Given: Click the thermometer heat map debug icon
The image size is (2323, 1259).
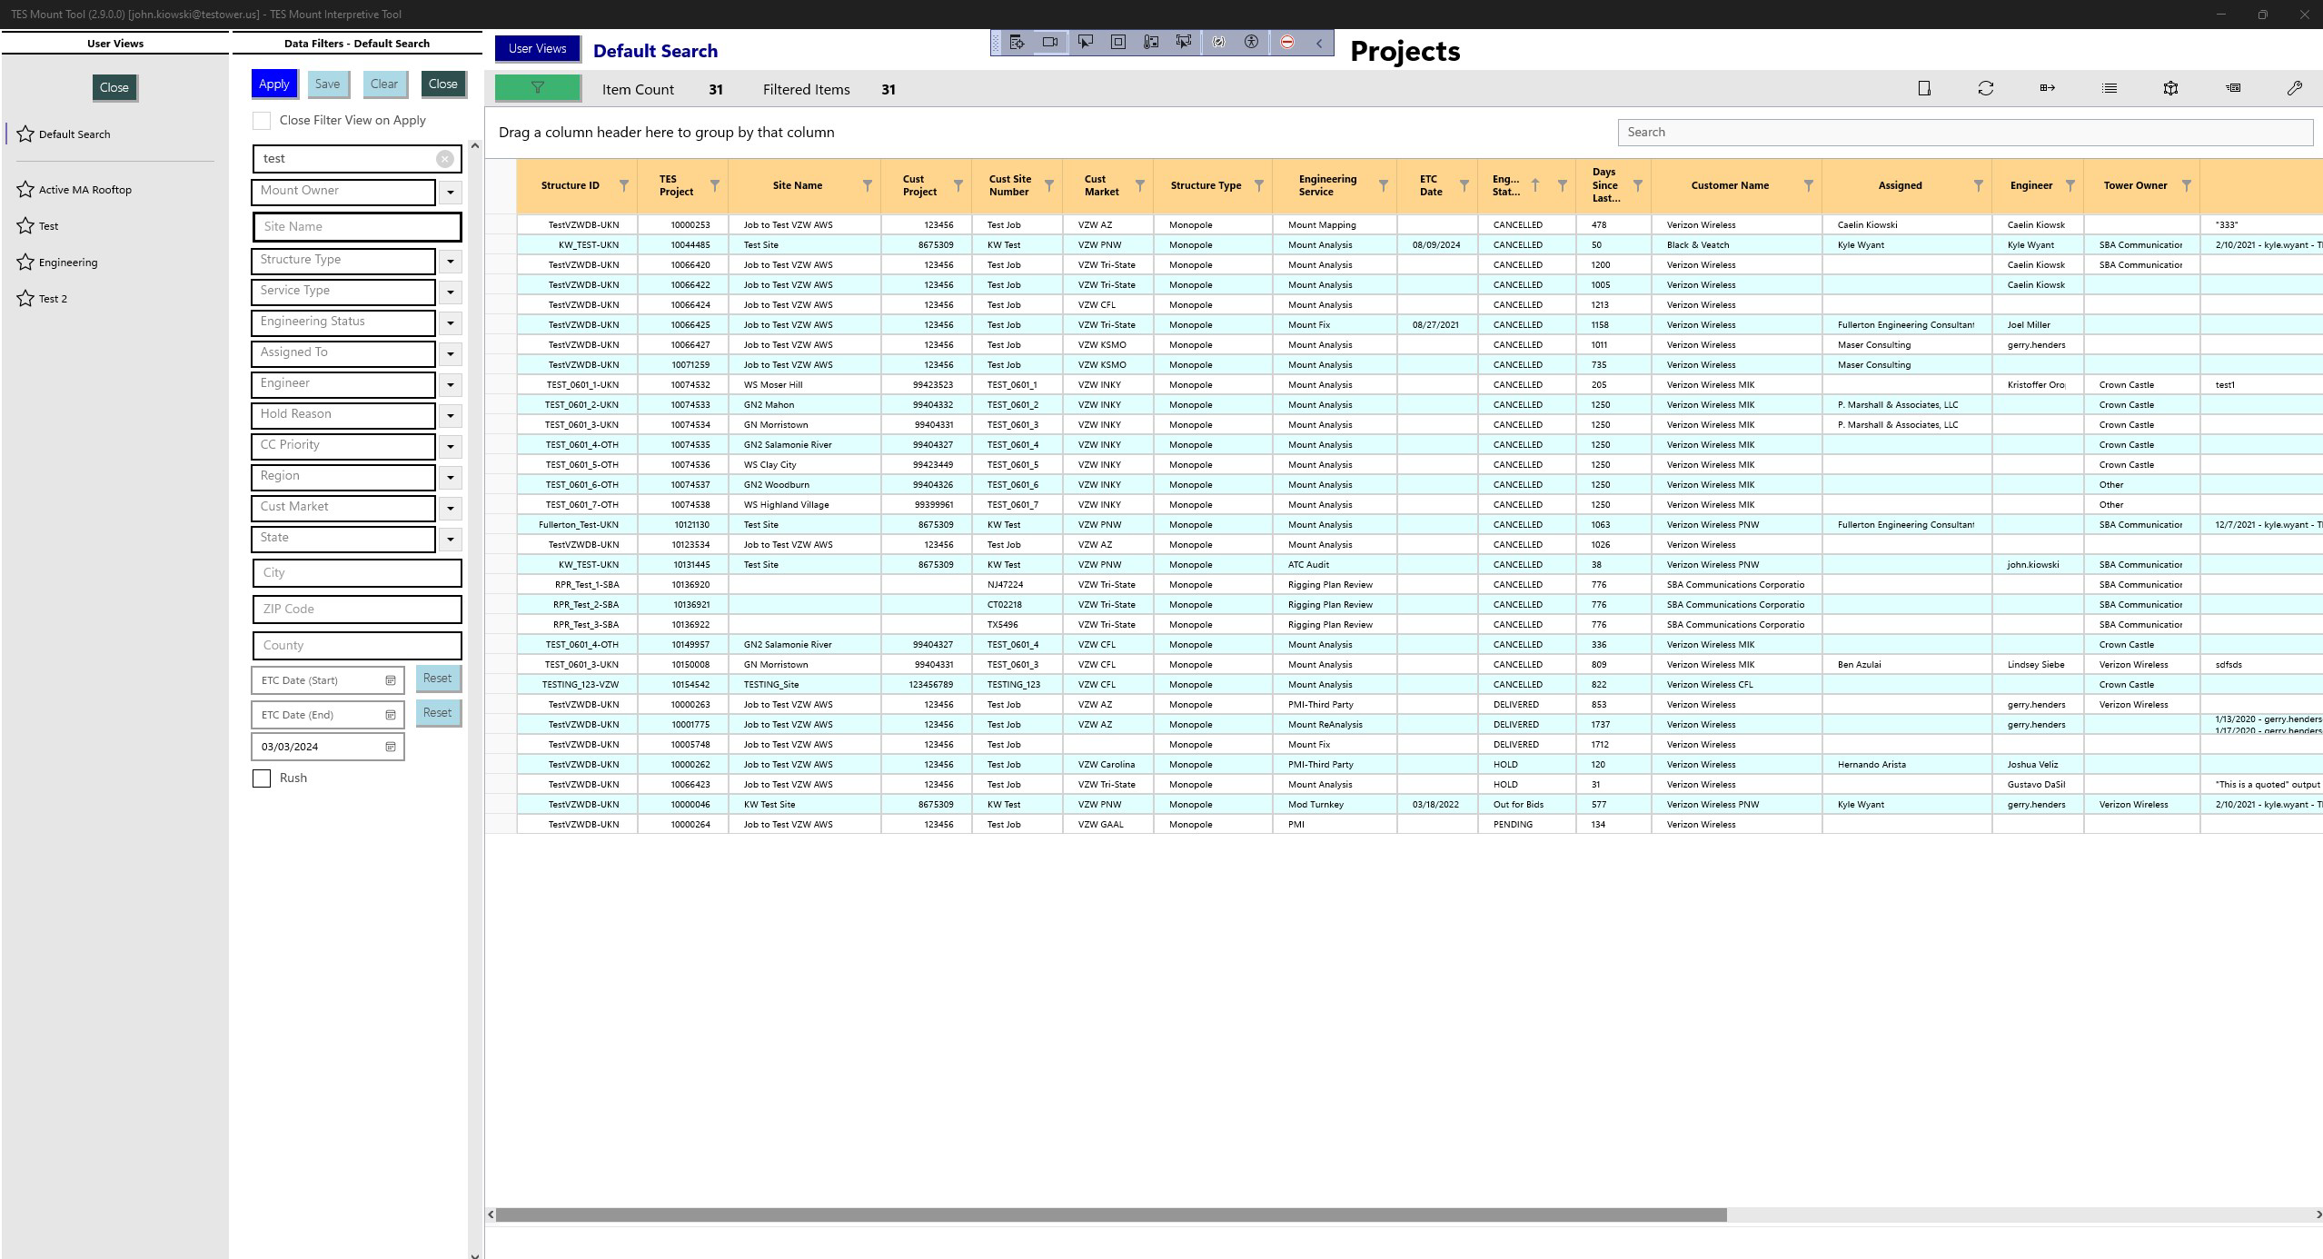Looking at the screenshot, I should 1151,42.
